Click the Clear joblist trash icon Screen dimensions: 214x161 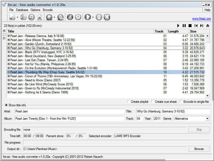coord(40,17)
